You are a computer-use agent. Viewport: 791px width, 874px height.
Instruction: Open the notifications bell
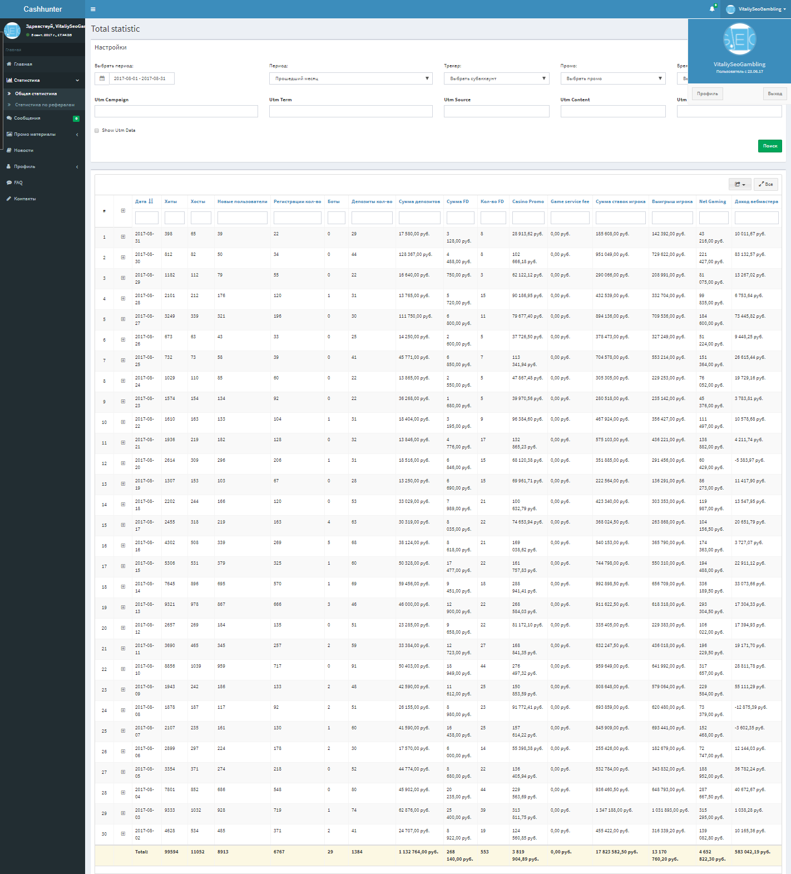click(x=712, y=9)
